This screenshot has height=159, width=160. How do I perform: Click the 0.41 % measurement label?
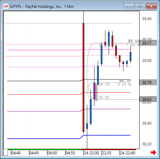pyautogui.click(x=124, y=84)
